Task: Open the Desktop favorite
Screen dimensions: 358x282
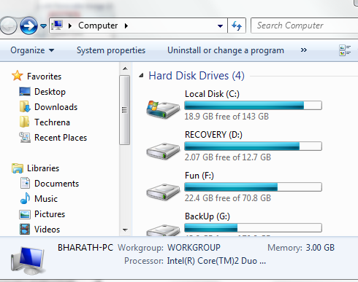Action: tap(50, 92)
